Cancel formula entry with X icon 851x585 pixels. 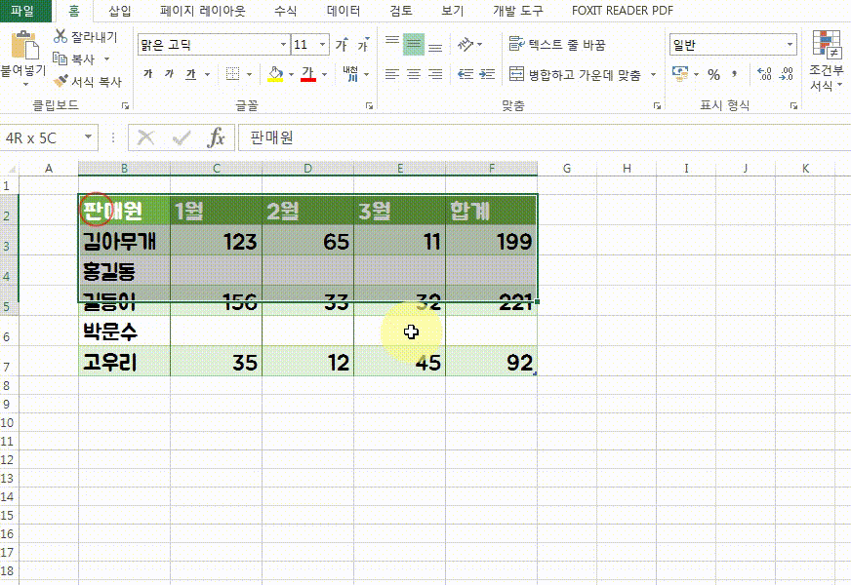click(145, 137)
